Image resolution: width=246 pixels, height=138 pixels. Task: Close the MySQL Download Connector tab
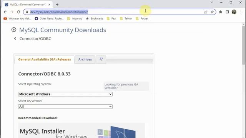[x=49, y=5]
